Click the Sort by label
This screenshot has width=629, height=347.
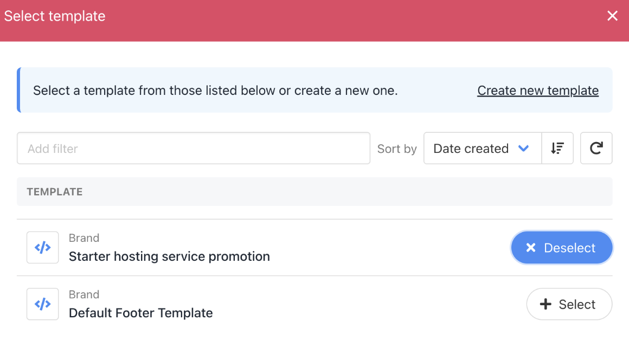pyautogui.click(x=397, y=149)
